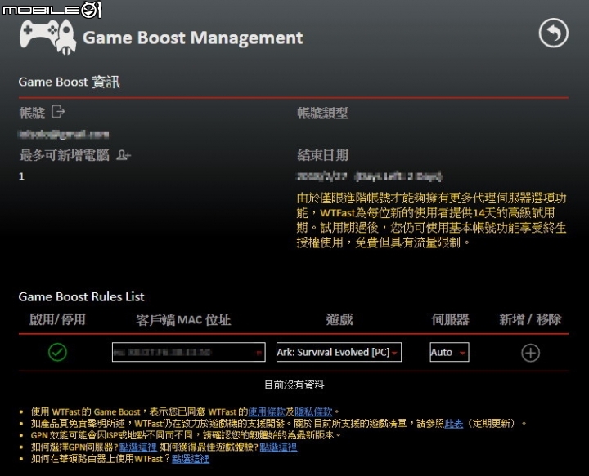Image resolution: width=589 pixels, height=476 pixels.
Task: Click the Game Boost Management title
Action: coord(193,38)
